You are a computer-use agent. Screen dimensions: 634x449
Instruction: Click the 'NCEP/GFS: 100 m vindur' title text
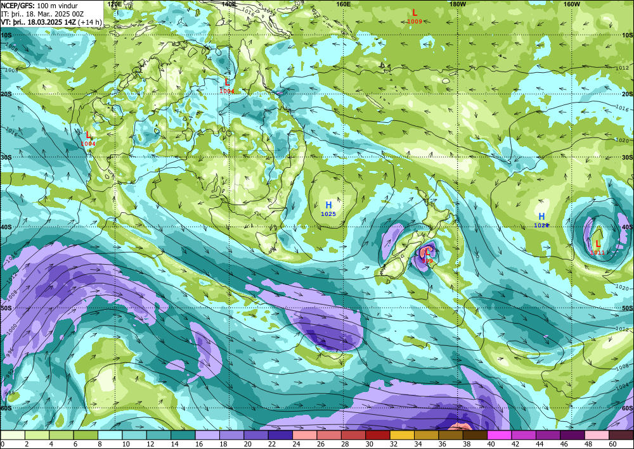[x=39, y=6]
